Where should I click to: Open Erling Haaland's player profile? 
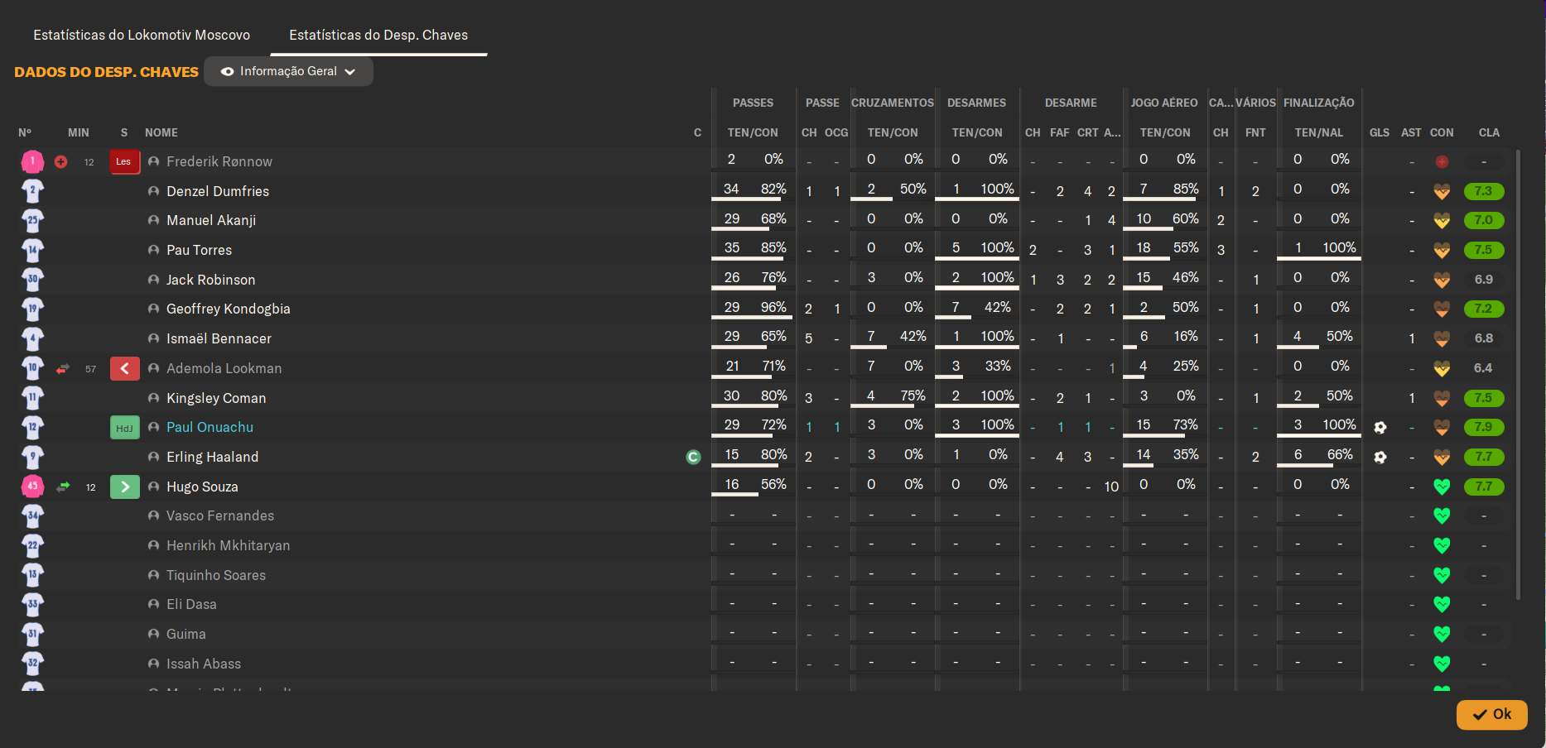tap(212, 457)
